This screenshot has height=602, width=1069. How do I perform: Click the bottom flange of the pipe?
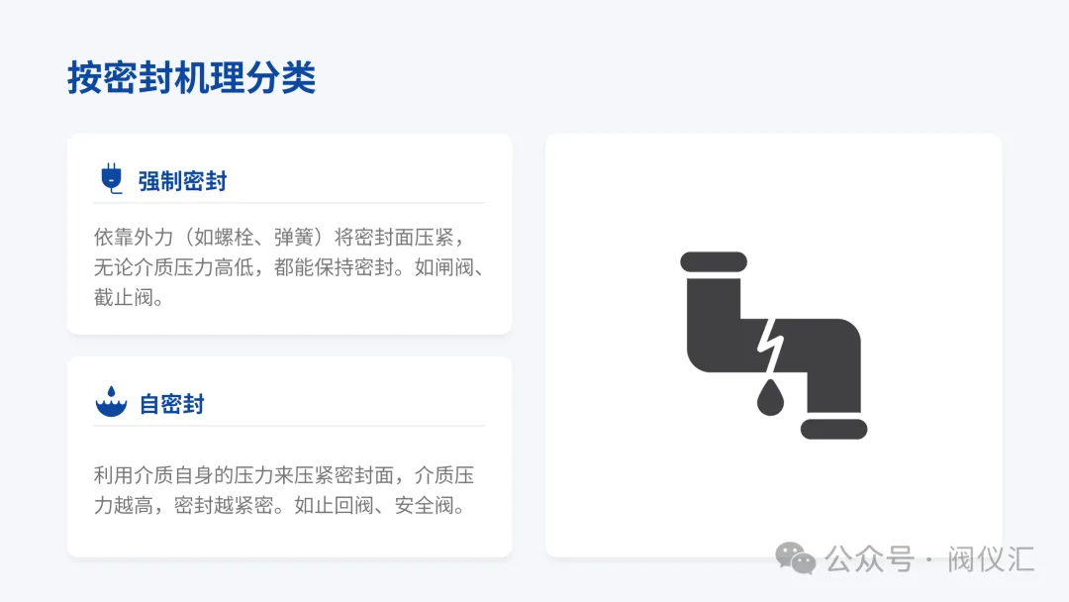coord(833,429)
